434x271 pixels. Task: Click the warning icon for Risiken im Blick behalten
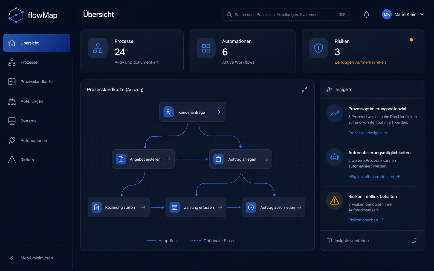click(x=335, y=201)
